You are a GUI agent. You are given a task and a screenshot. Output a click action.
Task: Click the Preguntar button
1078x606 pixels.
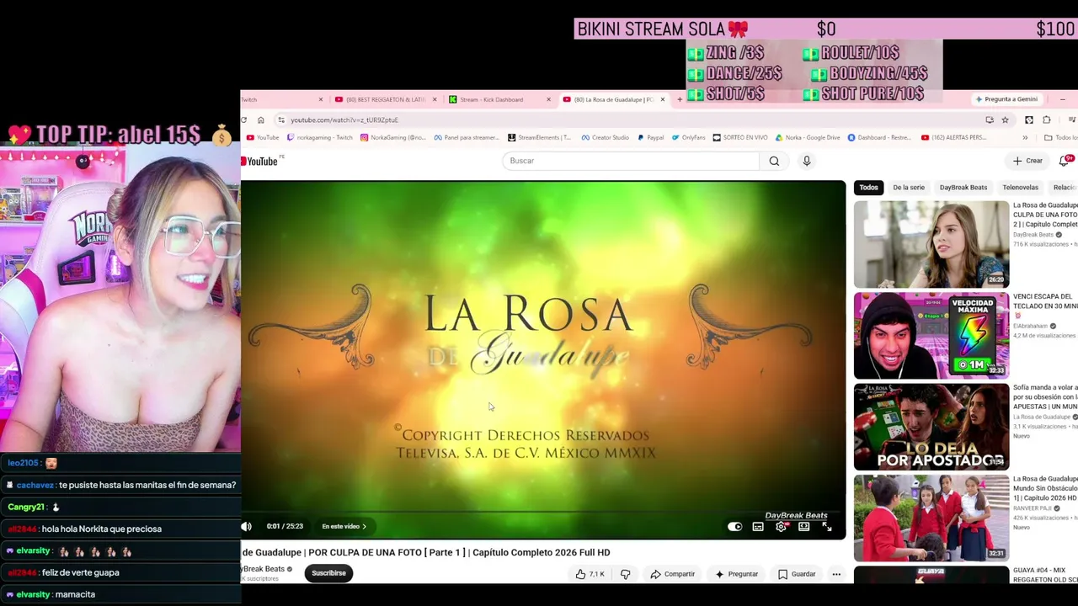click(x=736, y=574)
